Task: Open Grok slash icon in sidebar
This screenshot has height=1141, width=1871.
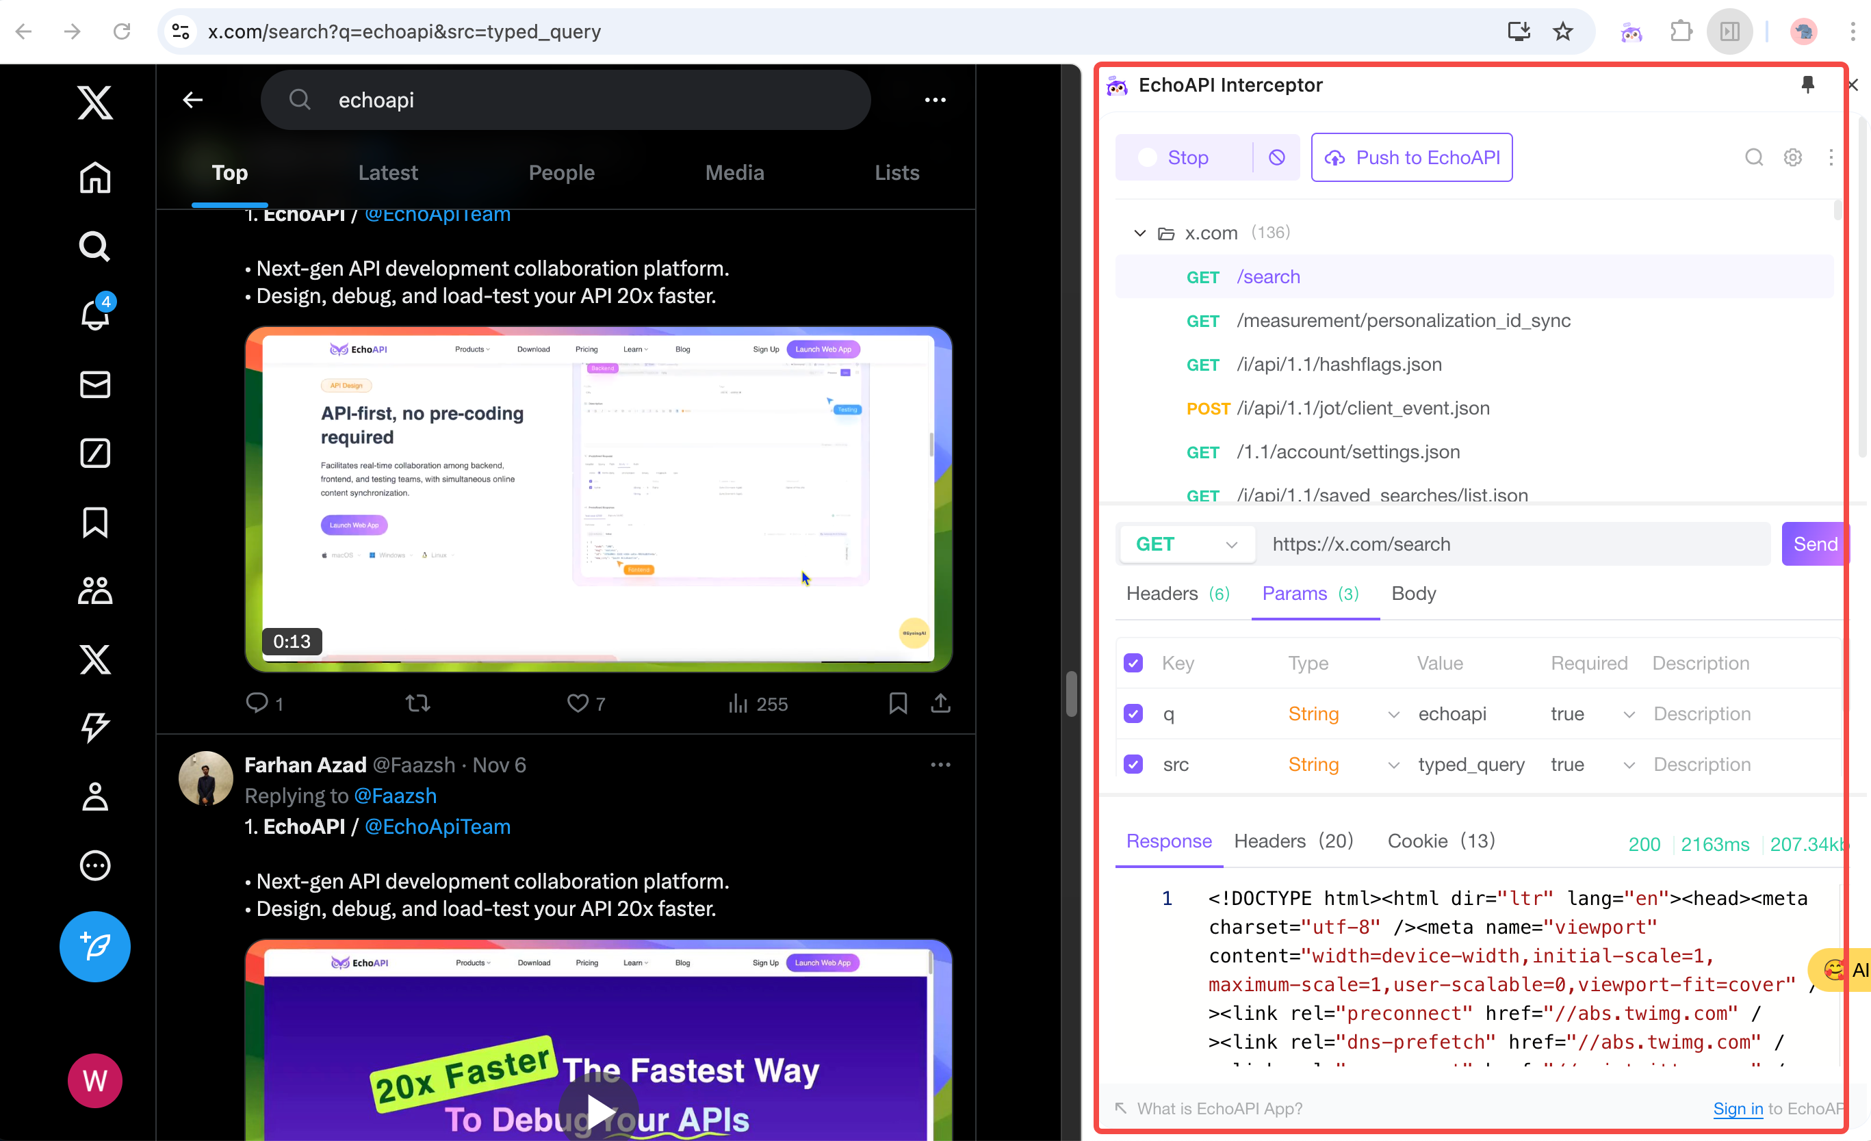Action: 95,452
